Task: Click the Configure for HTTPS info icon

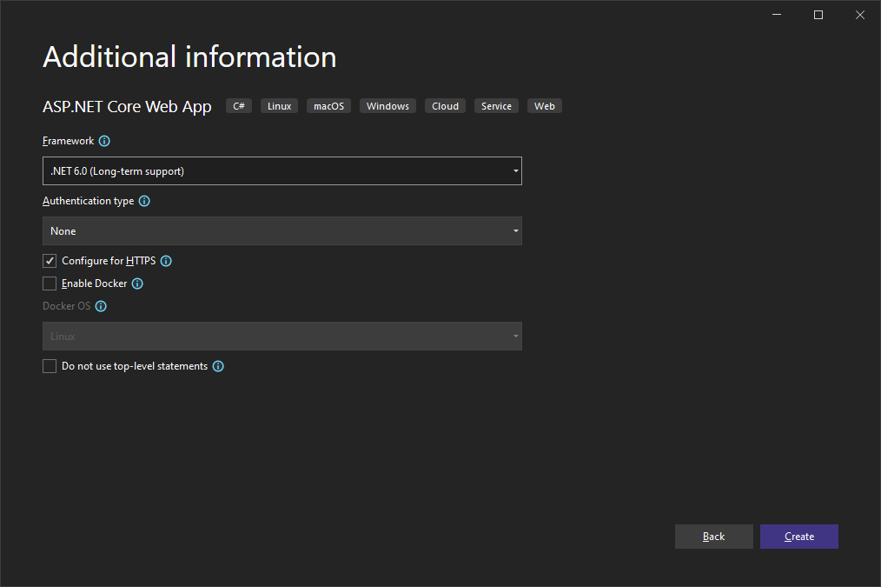Action: point(166,261)
